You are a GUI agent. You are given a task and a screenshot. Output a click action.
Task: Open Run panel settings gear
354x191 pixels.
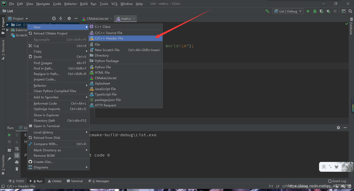click(338, 128)
